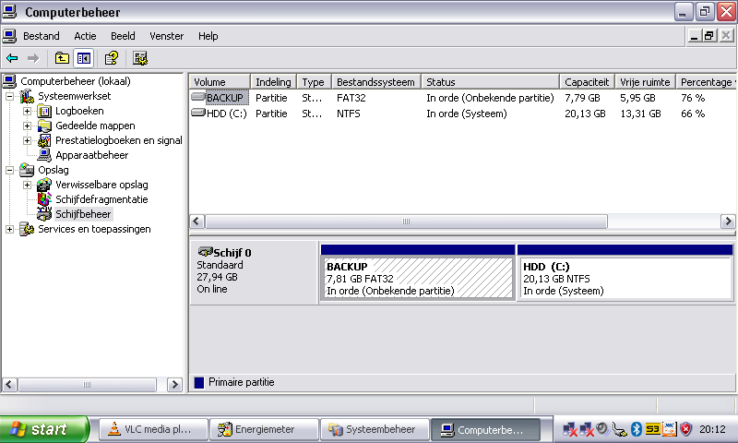Click the BACKUP volume drive icon
The height and width of the screenshot is (443, 738).
coord(198,97)
